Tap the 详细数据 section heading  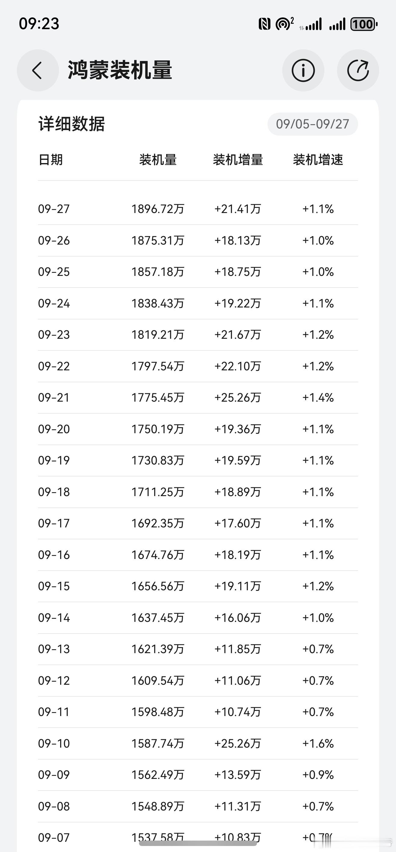click(71, 124)
